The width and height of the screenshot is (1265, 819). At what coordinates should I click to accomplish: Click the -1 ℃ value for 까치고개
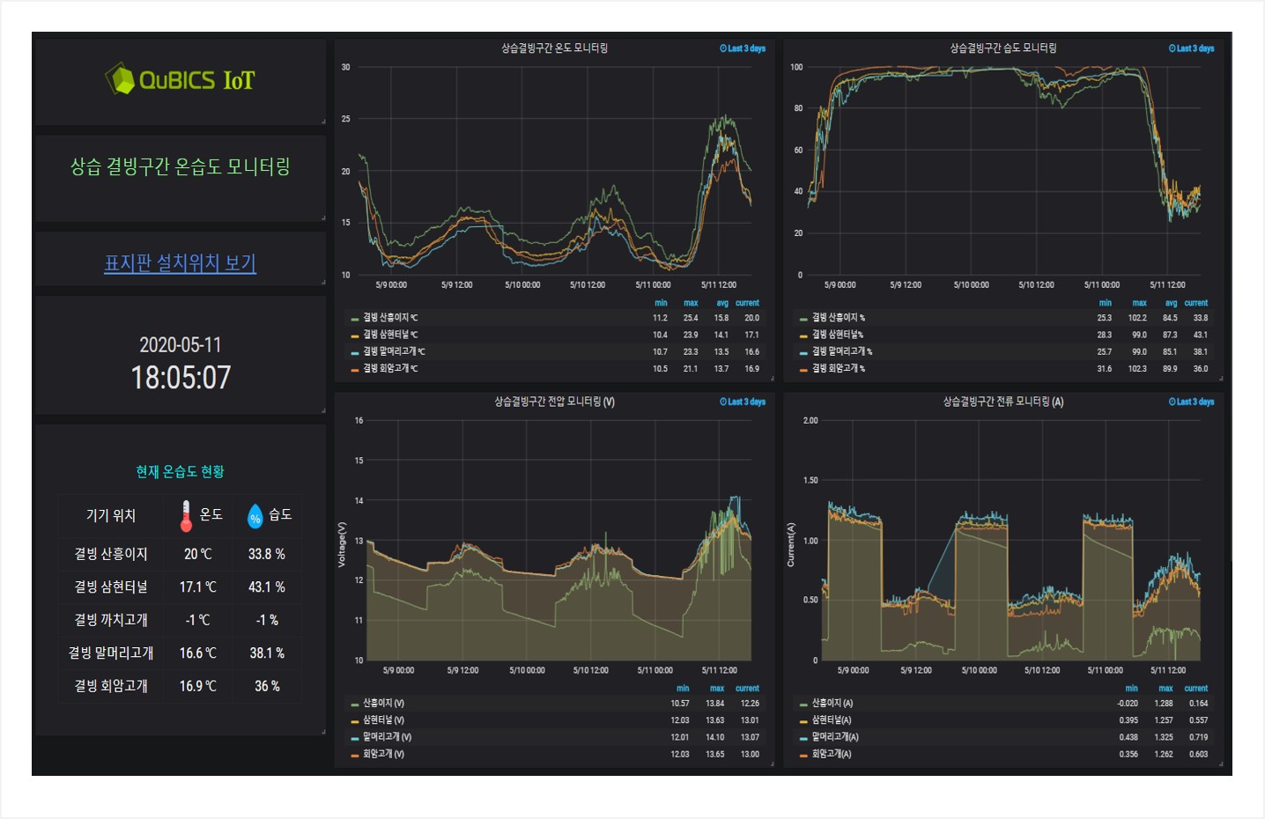tap(198, 620)
